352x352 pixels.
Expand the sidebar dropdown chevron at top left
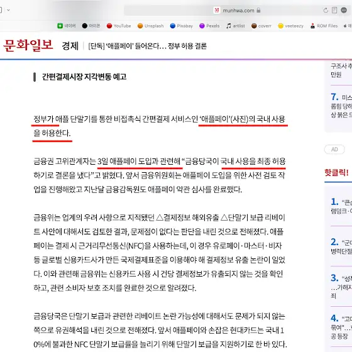coord(8,10)
